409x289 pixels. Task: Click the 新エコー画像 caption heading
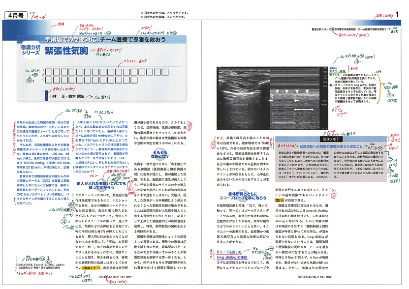tap(336, 71)
